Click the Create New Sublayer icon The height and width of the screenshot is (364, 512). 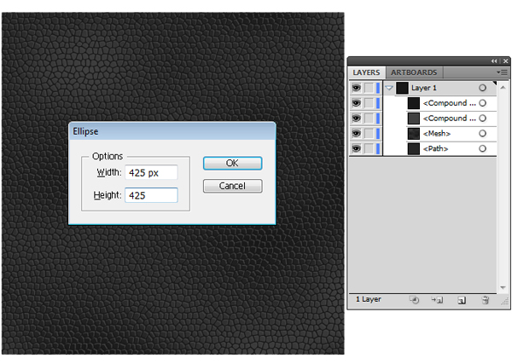point(437,300)
